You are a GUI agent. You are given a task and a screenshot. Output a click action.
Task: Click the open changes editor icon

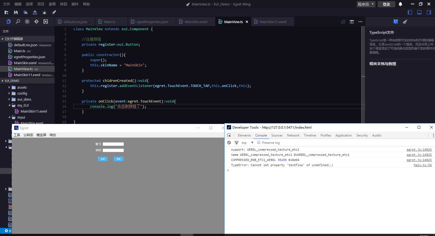[343, 22]
